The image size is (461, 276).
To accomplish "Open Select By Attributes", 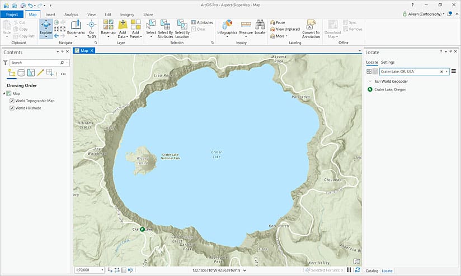I will [x=165, y=29].
